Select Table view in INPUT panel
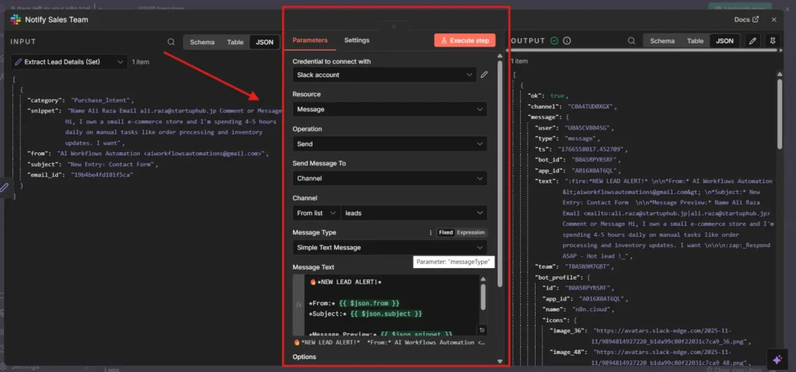 (235, 42)
